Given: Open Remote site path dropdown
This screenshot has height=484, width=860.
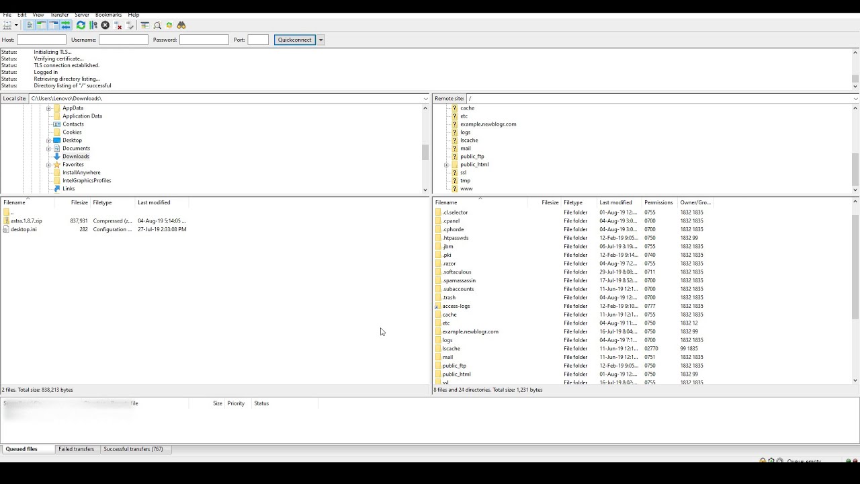Looking at the screenshot, I should [855, 99].
